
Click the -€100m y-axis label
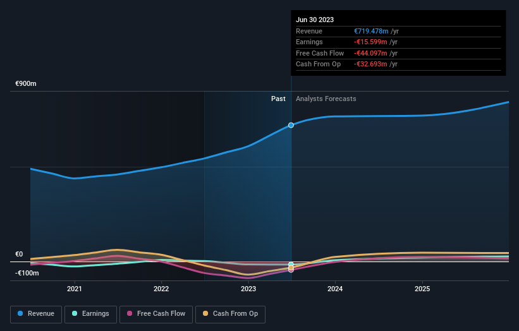coord(27,273)
